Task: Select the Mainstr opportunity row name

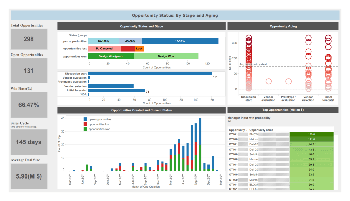Action: tap(254, 139)
